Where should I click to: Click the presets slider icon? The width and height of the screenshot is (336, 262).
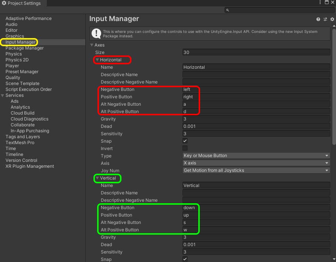pyautogui.click(x=325, y=19)
